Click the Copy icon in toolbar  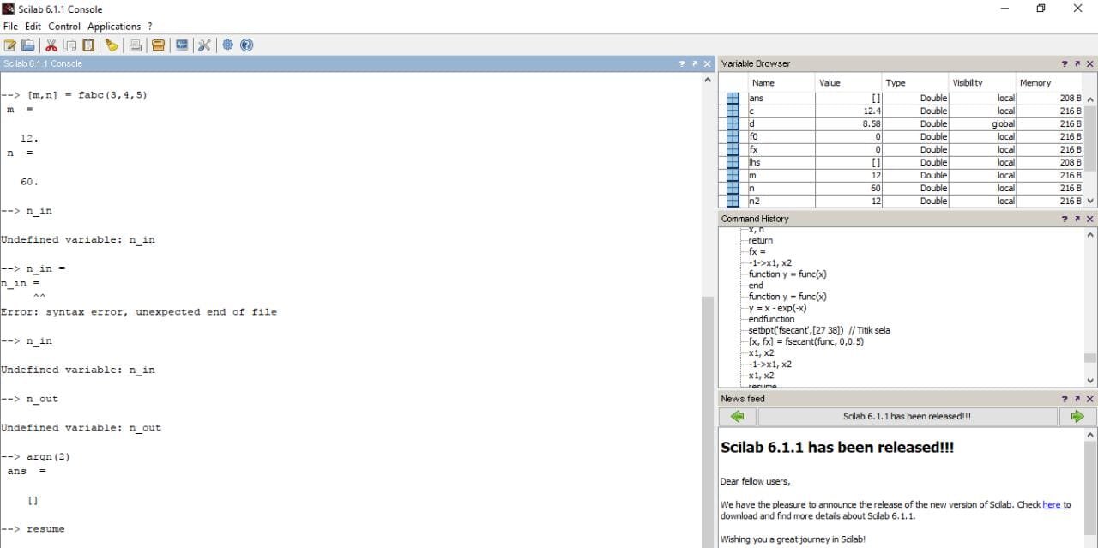pos(69,45)
